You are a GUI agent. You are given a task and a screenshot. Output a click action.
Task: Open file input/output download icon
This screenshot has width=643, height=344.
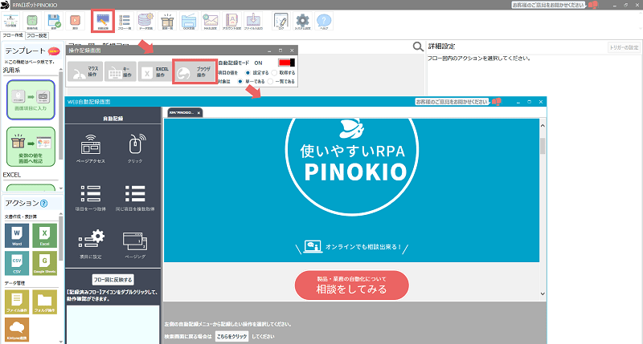253,21
